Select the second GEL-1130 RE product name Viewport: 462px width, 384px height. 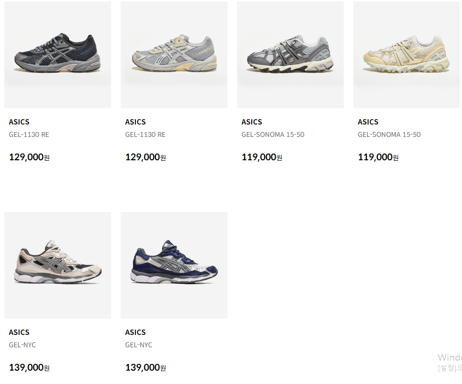coord(145,135)
